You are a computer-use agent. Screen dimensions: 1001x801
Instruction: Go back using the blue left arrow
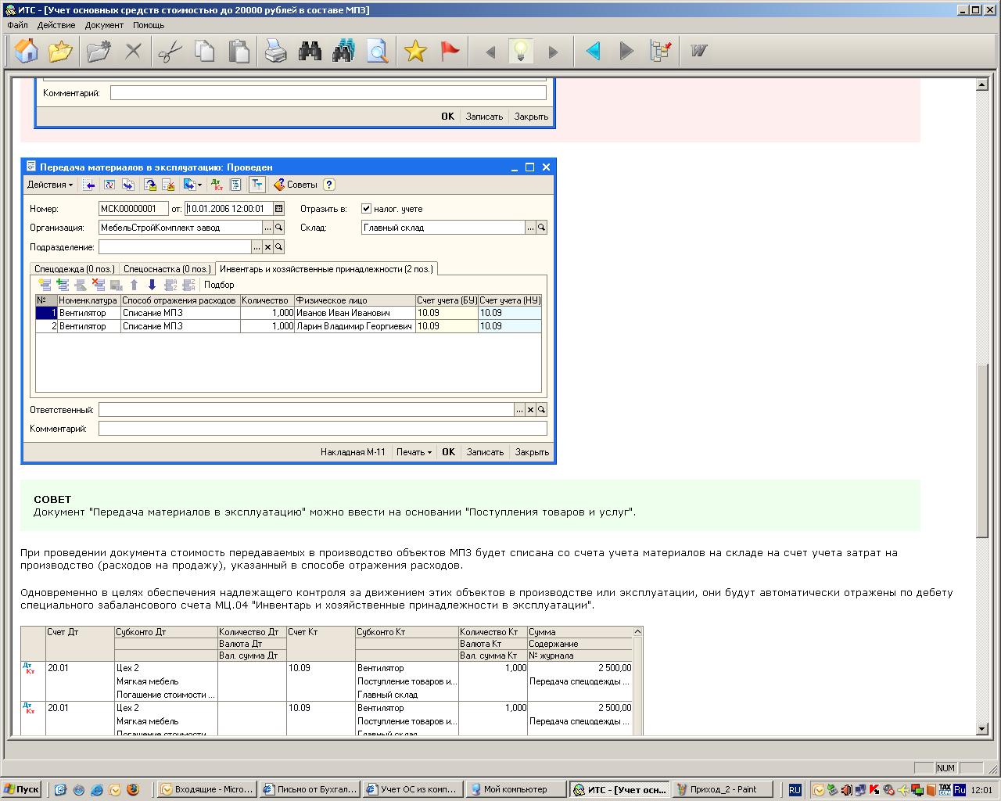tap(593, 52)
